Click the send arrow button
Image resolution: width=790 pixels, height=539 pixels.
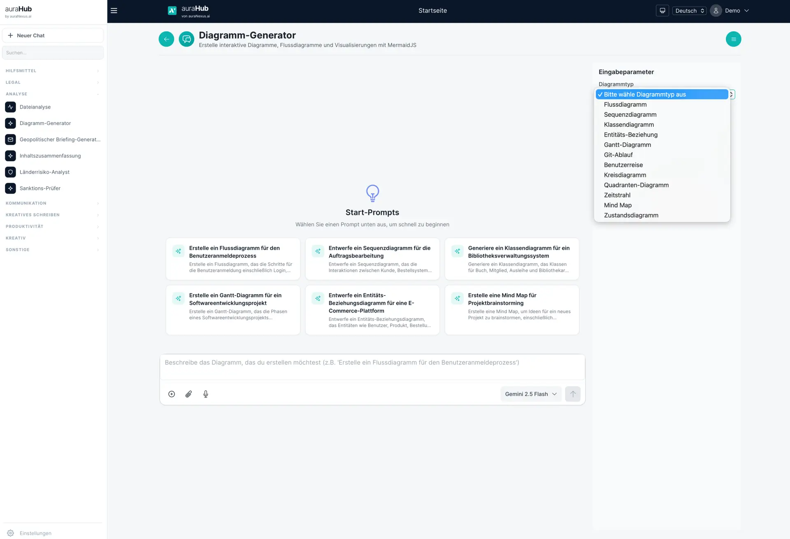(572, 394)
